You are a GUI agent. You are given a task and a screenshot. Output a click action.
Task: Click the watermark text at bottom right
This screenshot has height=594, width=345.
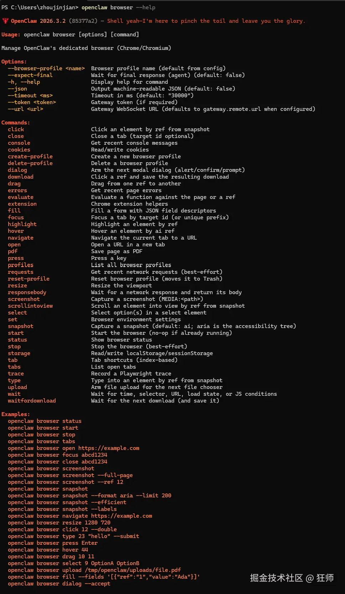pos(292,578)
